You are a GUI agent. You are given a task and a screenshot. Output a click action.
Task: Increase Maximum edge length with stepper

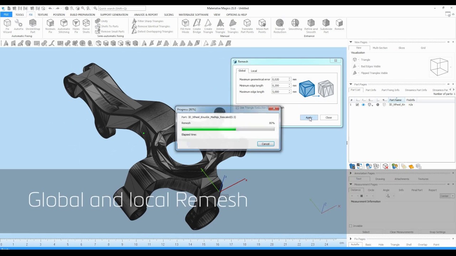290,91
